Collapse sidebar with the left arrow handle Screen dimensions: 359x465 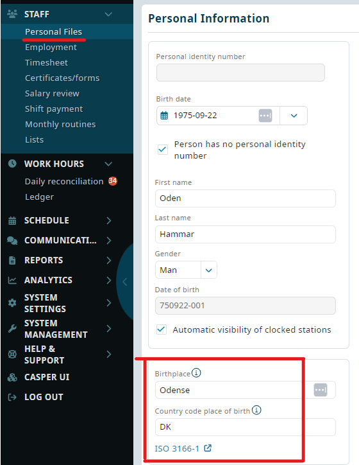(x=125, y=282)
